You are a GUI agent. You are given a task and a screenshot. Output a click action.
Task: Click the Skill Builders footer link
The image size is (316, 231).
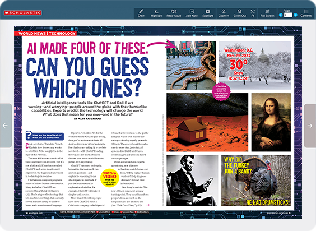coord(142,212)
